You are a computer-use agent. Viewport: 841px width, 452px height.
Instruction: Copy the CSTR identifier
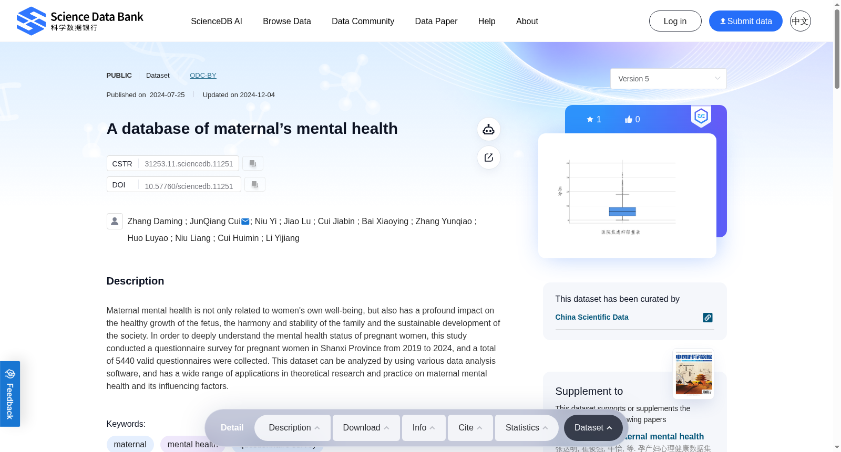click(253, 163)
